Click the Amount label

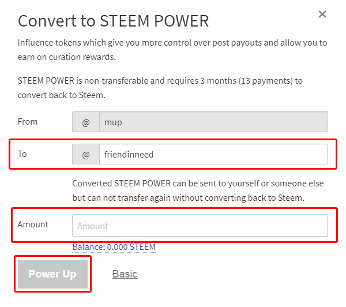pos(33,224)
